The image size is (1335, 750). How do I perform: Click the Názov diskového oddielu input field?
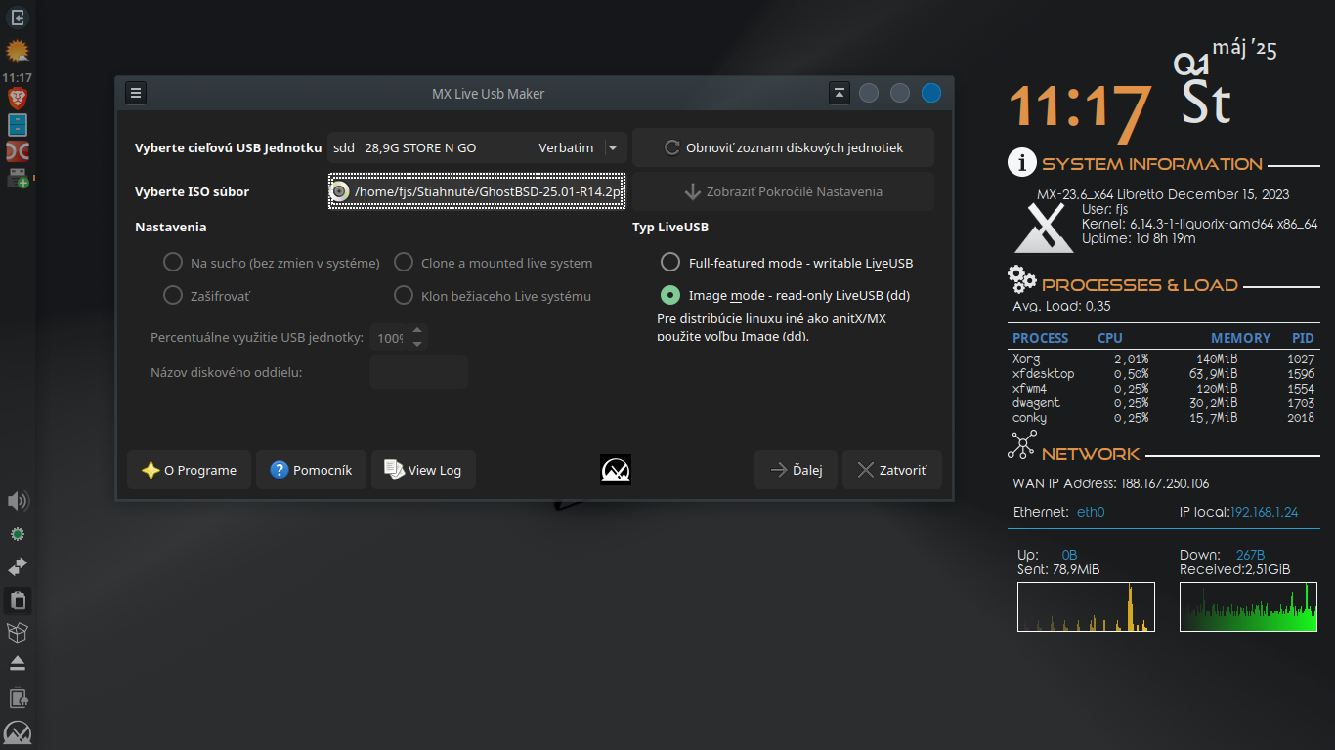[418, 372]
